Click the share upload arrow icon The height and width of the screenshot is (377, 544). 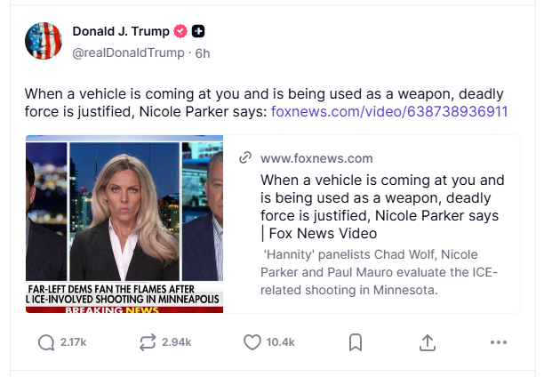[x=427, y=342]
